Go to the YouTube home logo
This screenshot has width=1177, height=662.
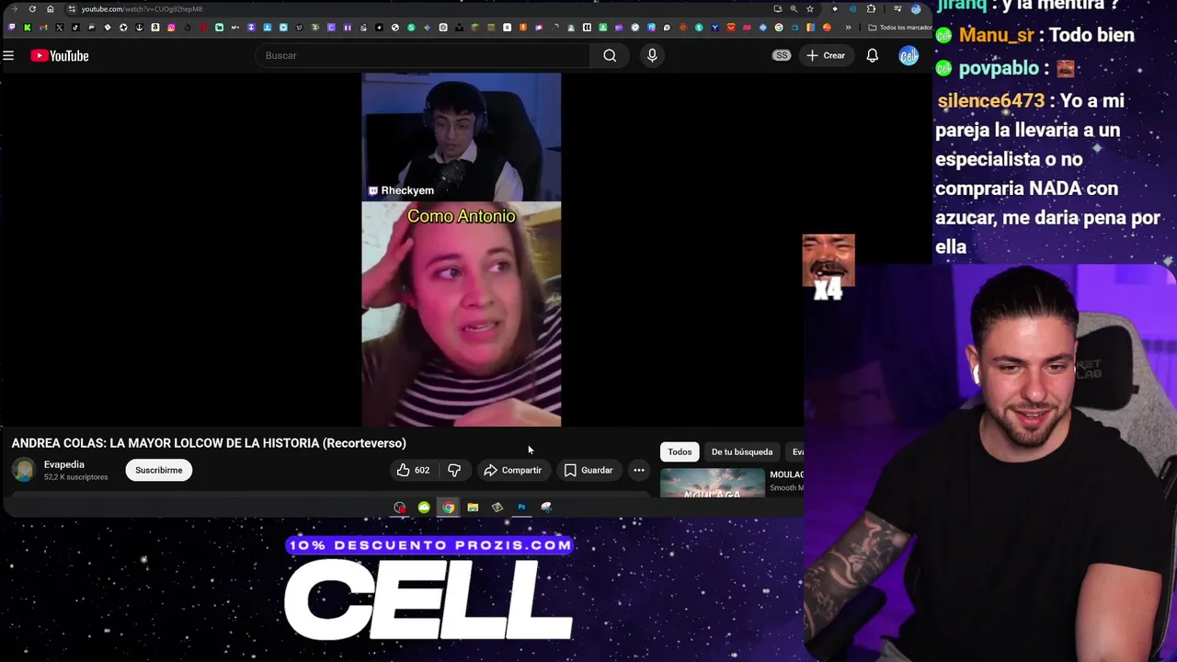coord(60,56)
